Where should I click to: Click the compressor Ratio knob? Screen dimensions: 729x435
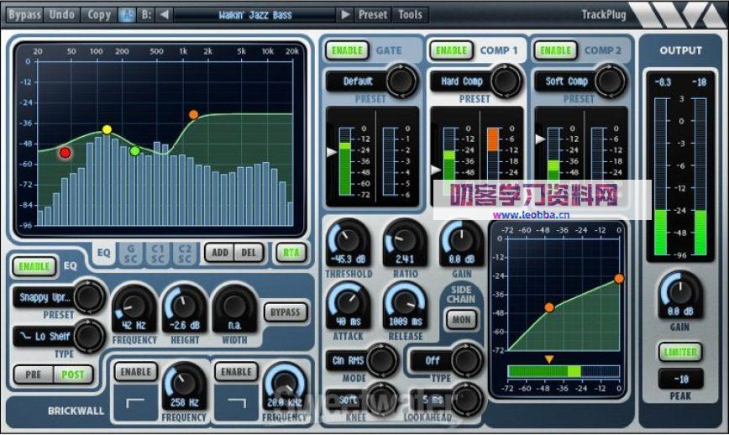[x=405, y=241]
